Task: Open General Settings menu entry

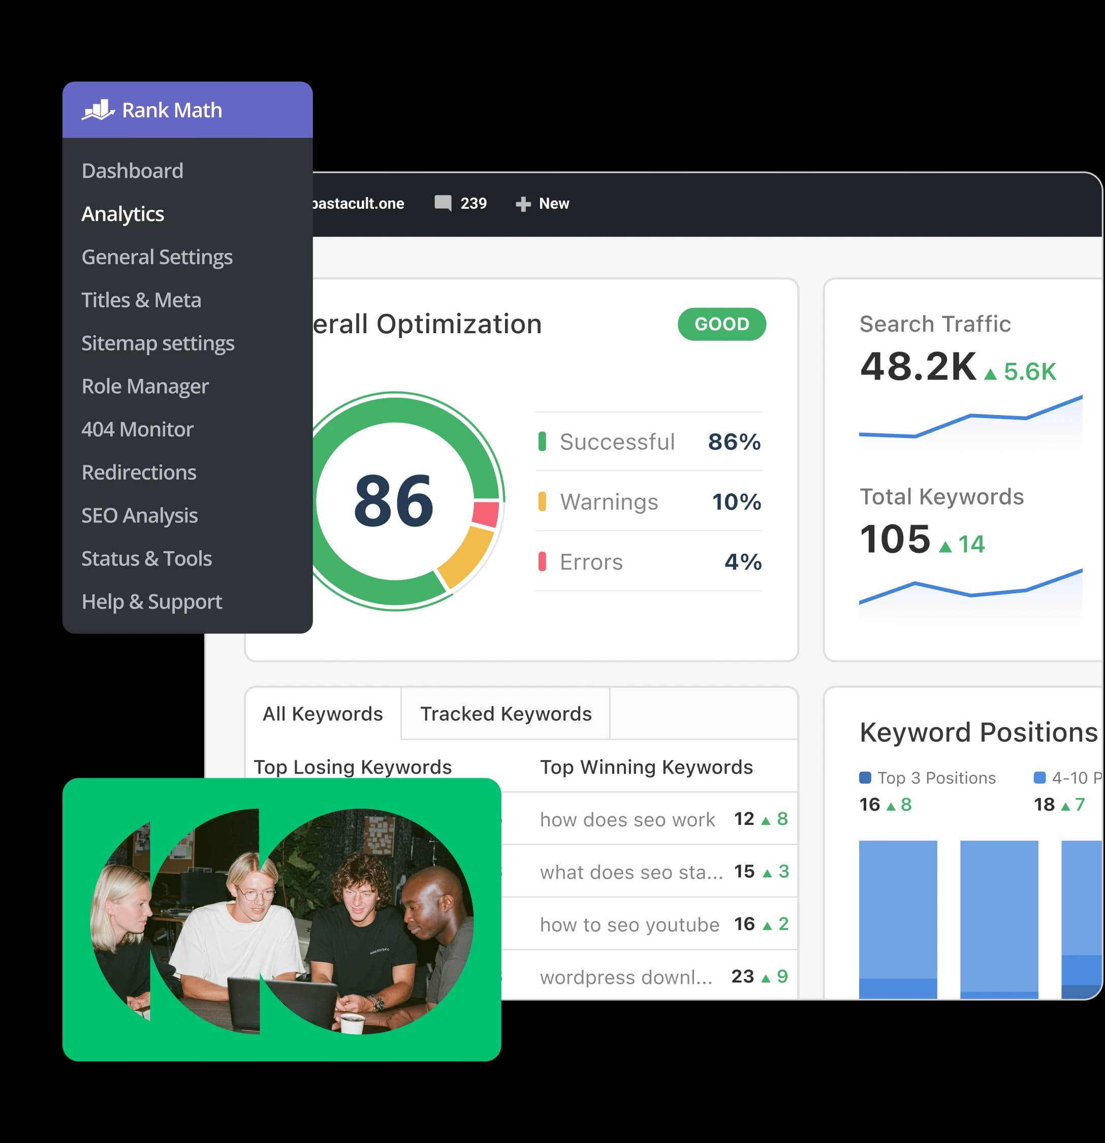Action: tap(157, 257)
